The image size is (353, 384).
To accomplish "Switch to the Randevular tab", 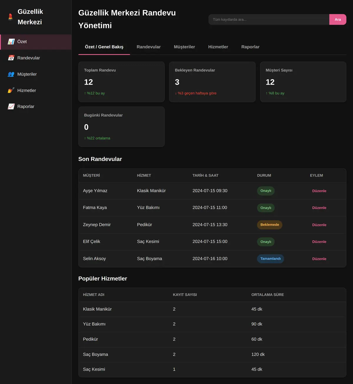I will pyautogui.click(x=149, y=47).
